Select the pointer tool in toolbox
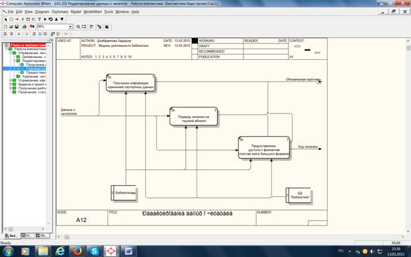Image resolution: width=411 pixels, height=257 pixels. [x=6, y=19]
